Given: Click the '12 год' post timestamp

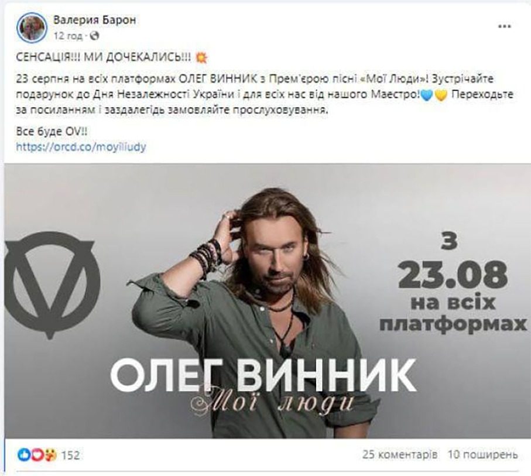Looking at the screenshot, I should [x=68, y=36].
